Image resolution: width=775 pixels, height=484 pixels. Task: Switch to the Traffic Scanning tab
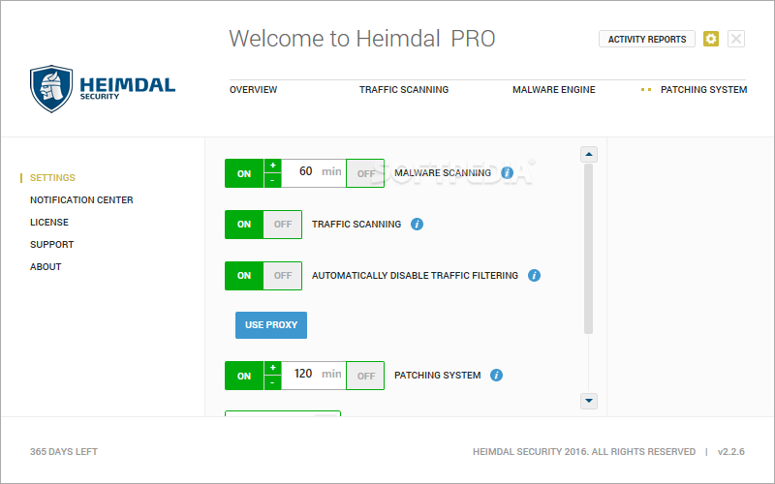click(404, 90)
